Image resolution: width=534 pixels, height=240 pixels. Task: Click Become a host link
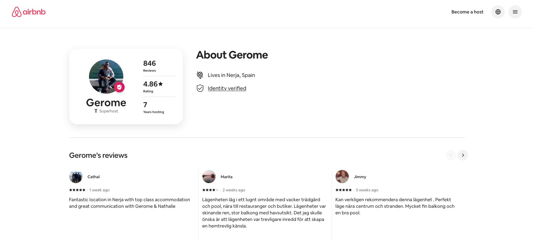[467, 12]
